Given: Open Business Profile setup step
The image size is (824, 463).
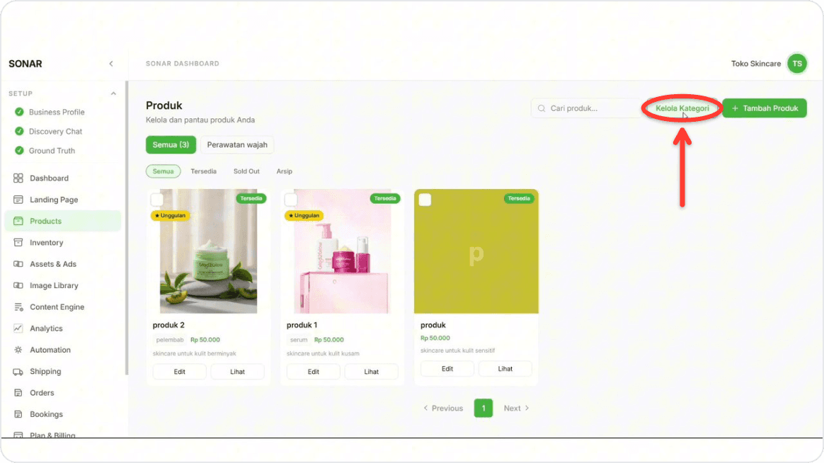Looking at the screenshot, I should 57,112.
